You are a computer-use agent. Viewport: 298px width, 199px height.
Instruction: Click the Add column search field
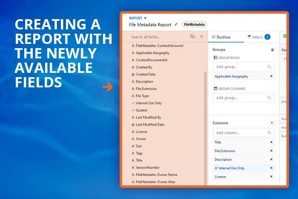tap(244, 133)
